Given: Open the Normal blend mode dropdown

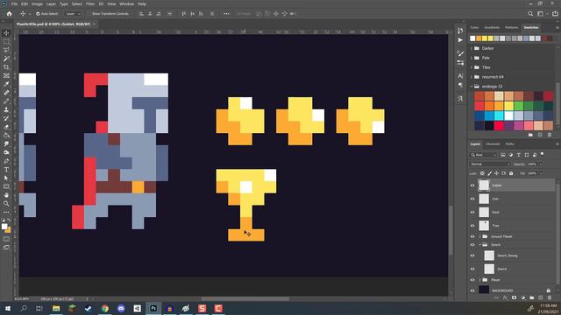Looking at the screenshot, I should [x=490, y=164].
